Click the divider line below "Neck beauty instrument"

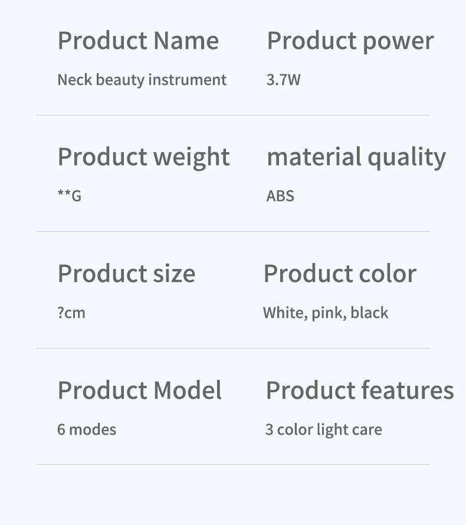click(x=232, y=116)
